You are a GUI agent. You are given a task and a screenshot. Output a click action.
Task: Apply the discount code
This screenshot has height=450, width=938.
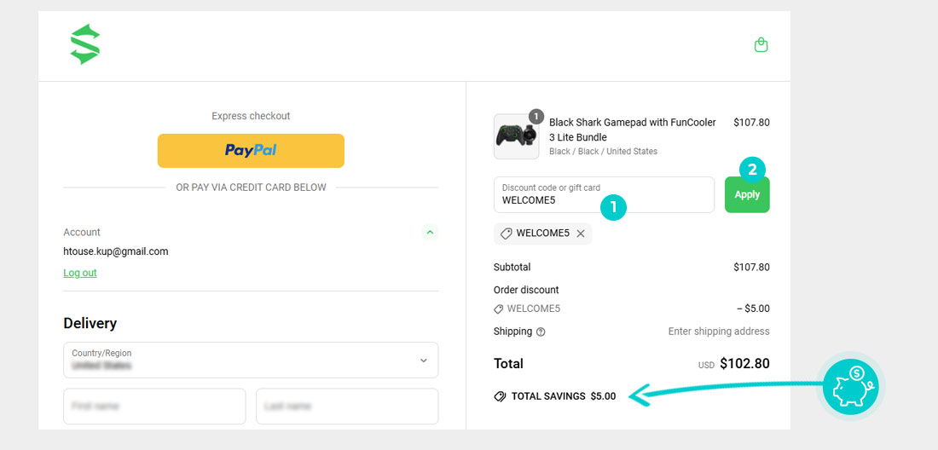click(x=747, y=194)
